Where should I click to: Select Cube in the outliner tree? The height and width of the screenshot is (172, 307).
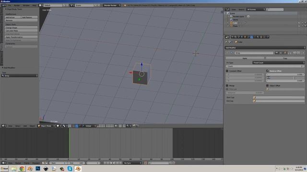(x=235, y=23)
